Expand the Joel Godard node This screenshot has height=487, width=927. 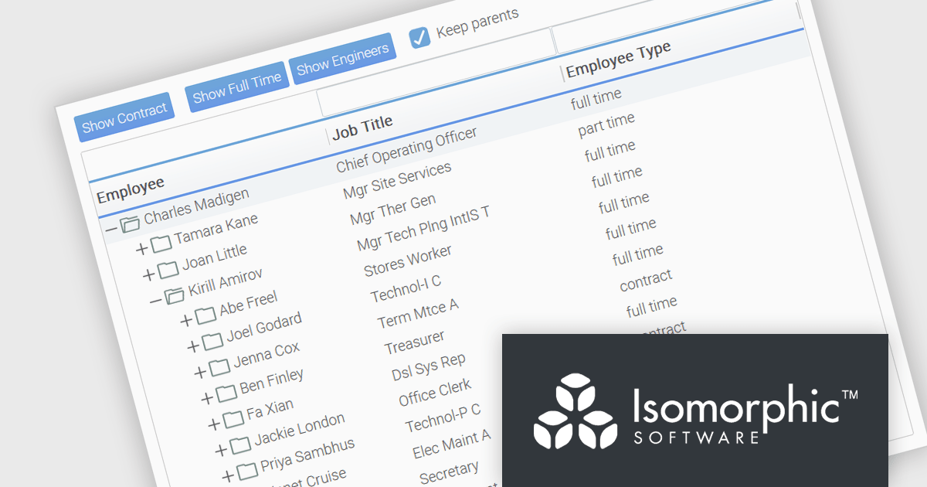(193, 346)
